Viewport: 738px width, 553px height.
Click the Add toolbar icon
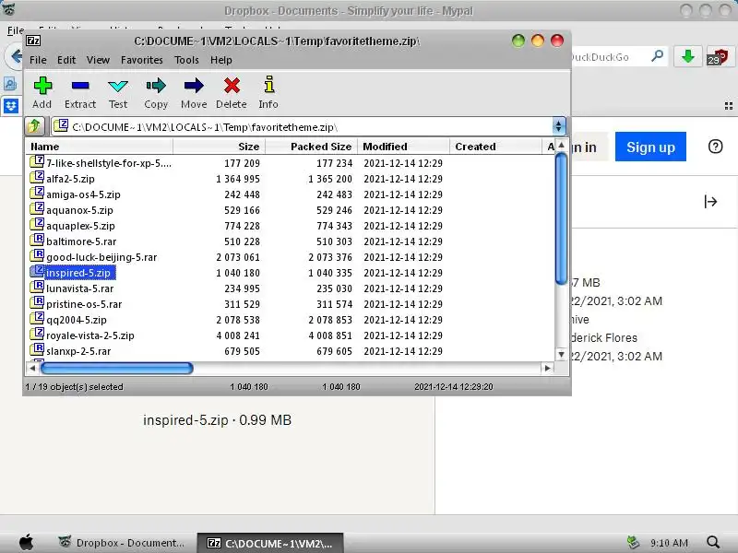[x=42, y=86]
